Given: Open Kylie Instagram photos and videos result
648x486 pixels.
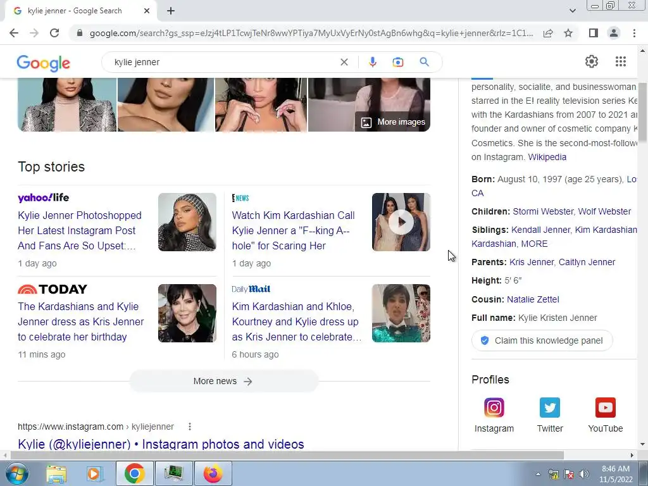Looking at the screenshot, I should click(x=161, y=444).
